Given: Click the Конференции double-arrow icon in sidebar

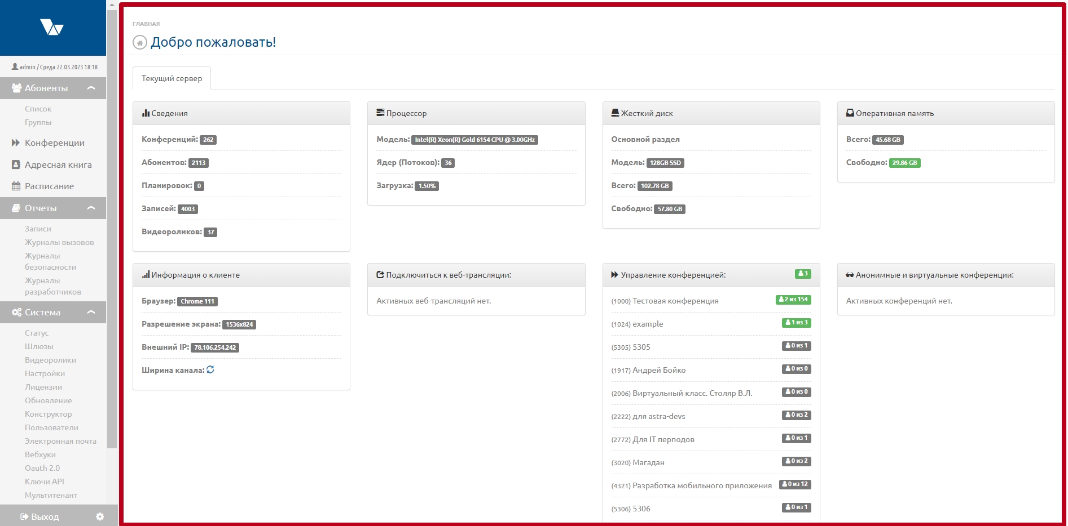Looking at the screenshot, I should (16, 143).
